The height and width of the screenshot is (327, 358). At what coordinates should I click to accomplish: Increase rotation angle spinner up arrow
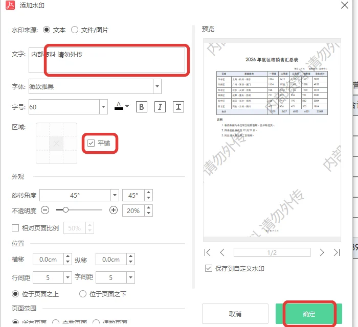pyautogui.click(x=149, y=193)
